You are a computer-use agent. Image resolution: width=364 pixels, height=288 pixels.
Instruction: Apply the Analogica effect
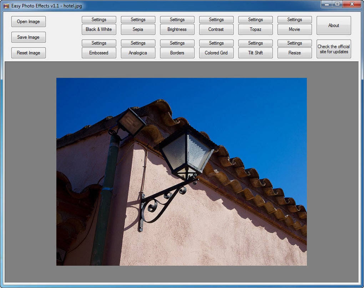coord(138,53)
